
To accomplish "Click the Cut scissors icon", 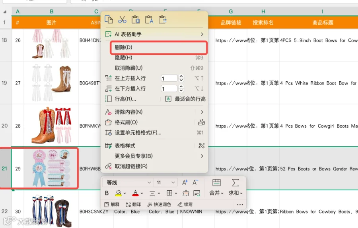I will click(122, 20).
